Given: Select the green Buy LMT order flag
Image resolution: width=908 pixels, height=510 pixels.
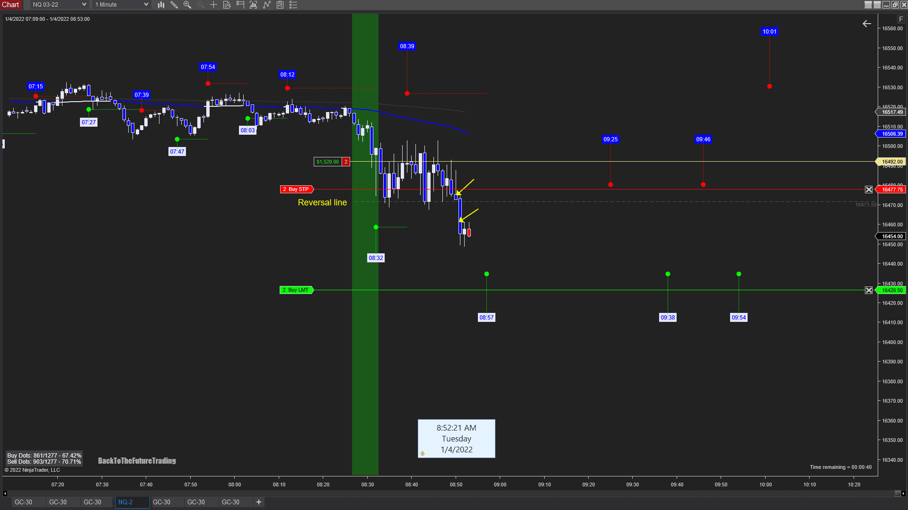Looking at the screenshot, I should click(x=297, y=290).
